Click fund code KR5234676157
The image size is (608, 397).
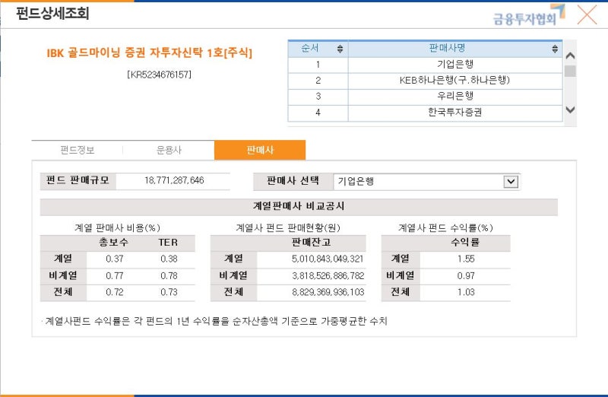click(159, 75)
